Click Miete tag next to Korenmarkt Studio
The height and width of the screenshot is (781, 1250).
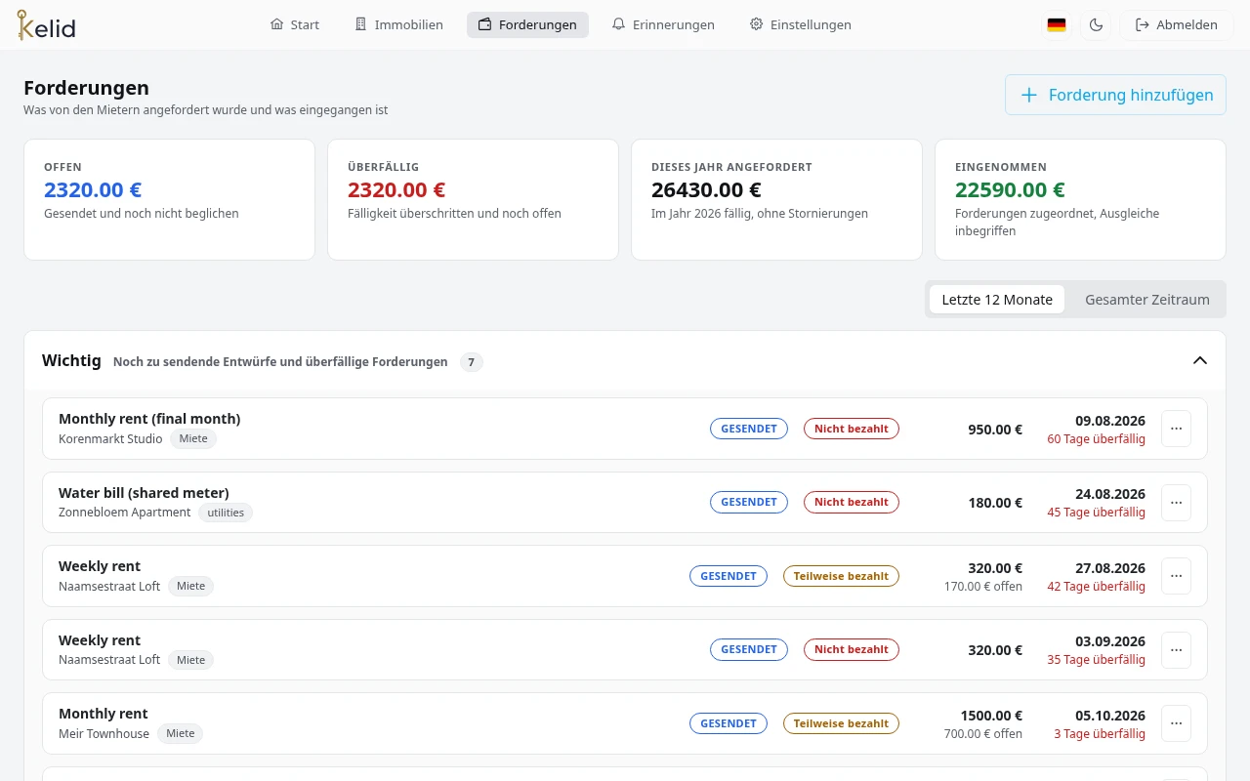point(193,438)
